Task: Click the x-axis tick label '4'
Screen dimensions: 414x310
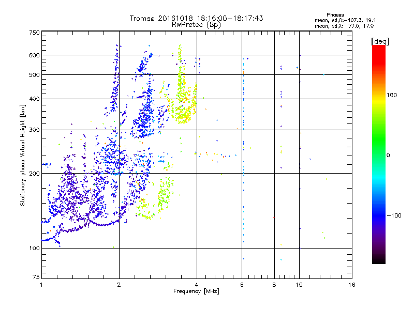Action: point(197,285)
